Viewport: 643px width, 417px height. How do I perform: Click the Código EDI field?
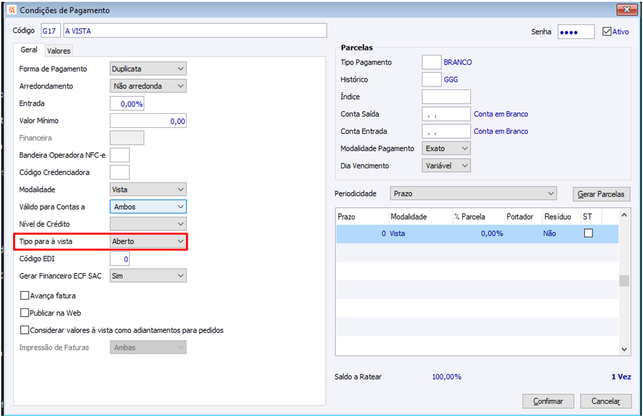[x=120, y=258]
